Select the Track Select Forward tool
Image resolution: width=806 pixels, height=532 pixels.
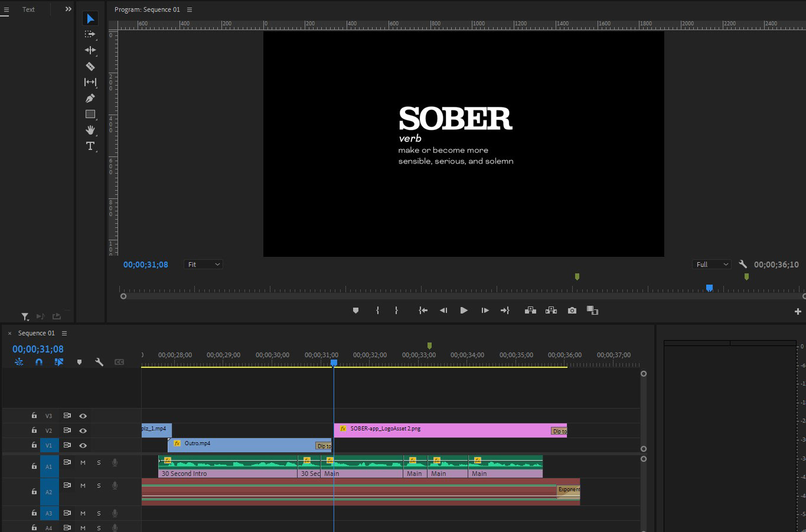tap(90, 35)
